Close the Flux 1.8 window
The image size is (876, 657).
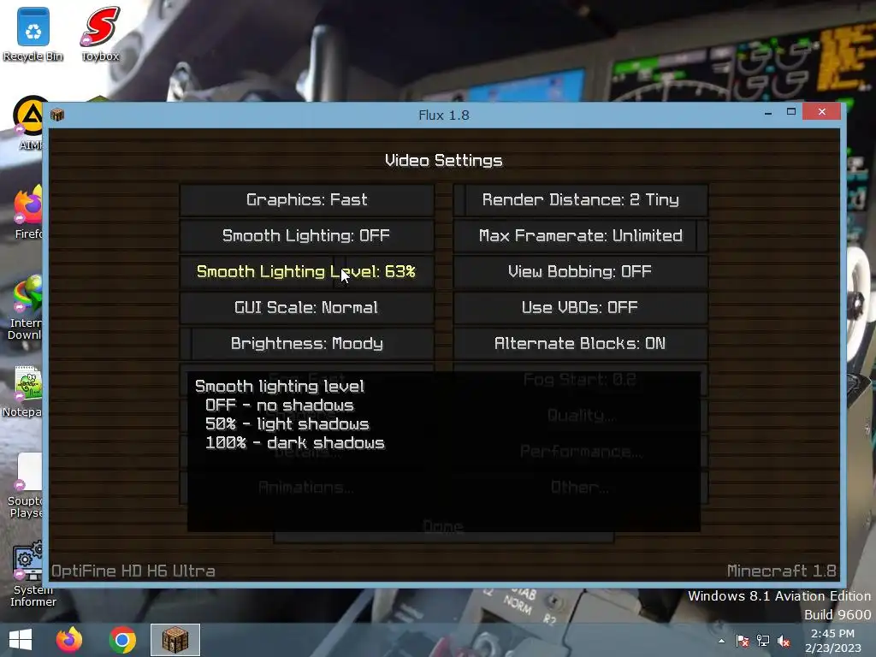click(822, 112)
